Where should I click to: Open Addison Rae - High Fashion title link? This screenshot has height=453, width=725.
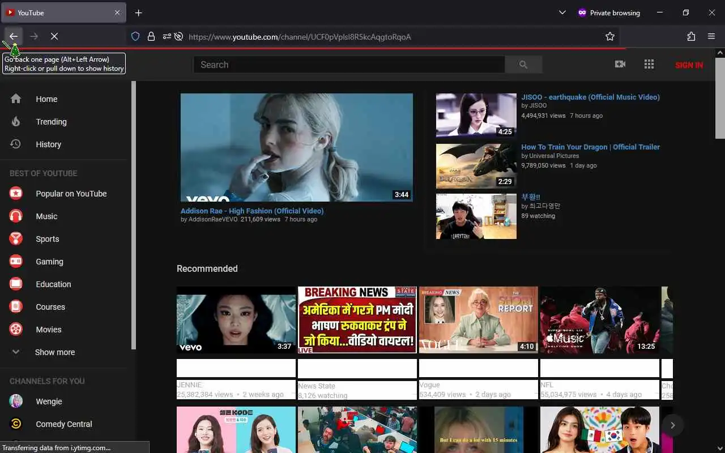tap(252, 211)
